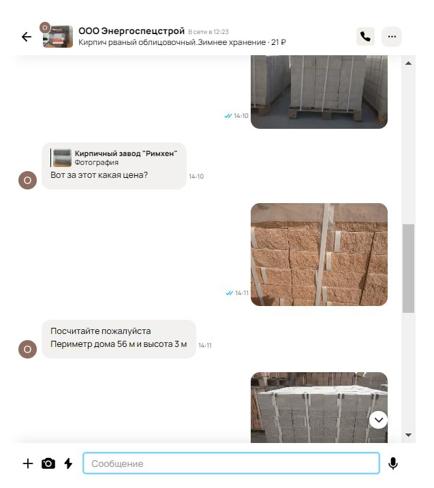Open the bottom gray bricks photo

(319, 408)
